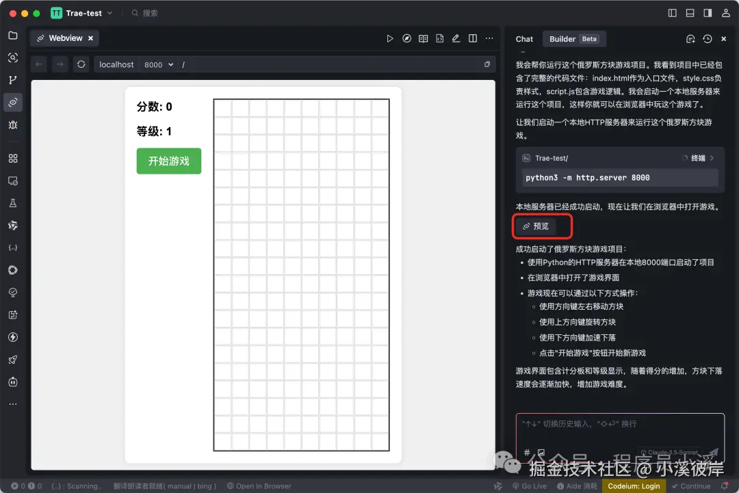Toggle the split editor layout icon
Viewport: 739px width, 493px height.
pyautogui.click(x=472, y=38)
